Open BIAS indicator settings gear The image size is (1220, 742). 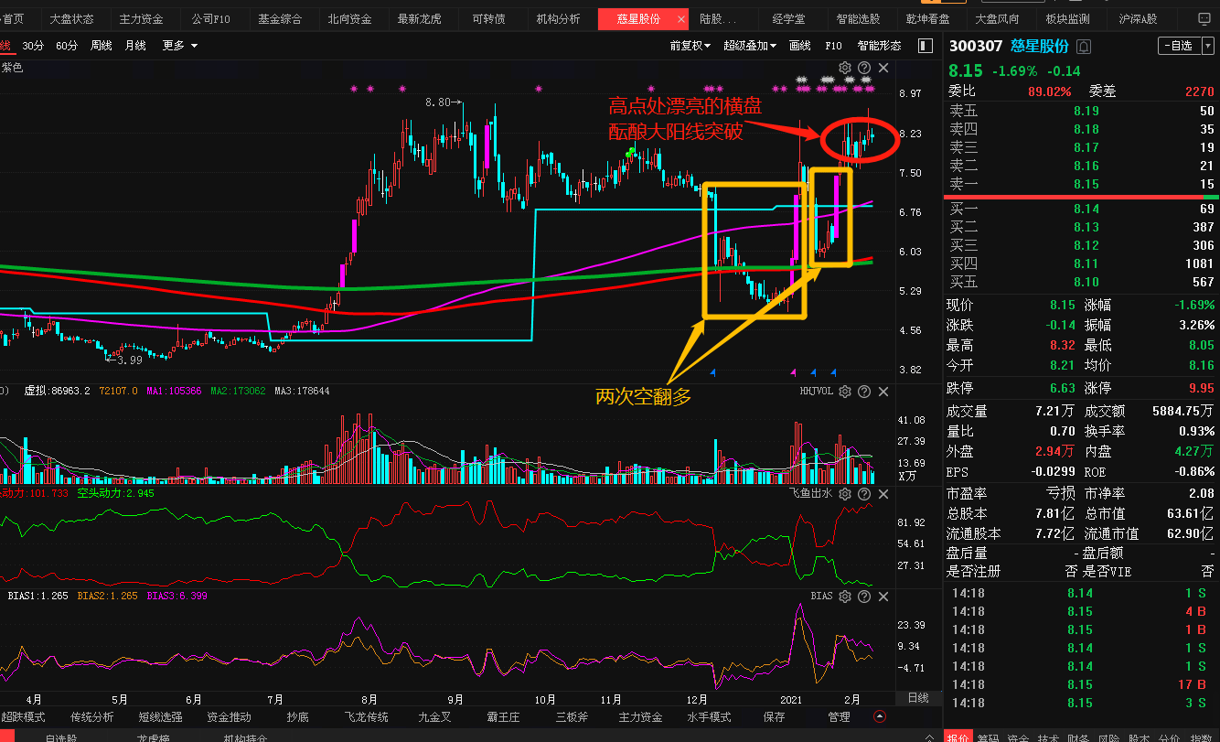[x=845, y=597]
